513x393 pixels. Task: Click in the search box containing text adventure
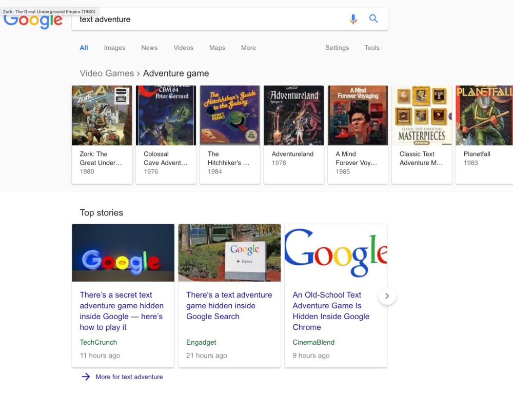[205, 19]
